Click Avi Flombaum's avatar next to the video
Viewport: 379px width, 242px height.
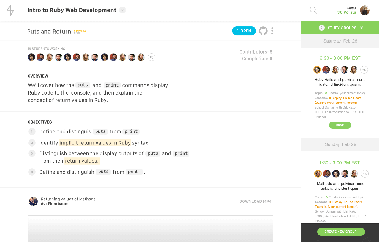[x=33, y=201]
